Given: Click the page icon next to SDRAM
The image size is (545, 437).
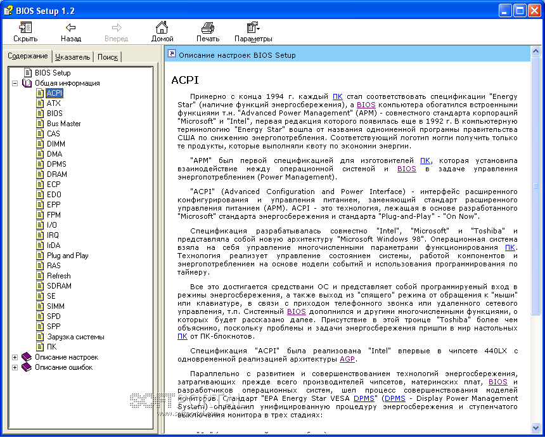Looking at the screenshot, I should click(x=41, y=286).
